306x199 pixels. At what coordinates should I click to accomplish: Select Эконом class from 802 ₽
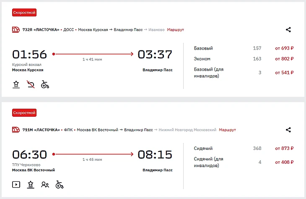click(284, 59)
